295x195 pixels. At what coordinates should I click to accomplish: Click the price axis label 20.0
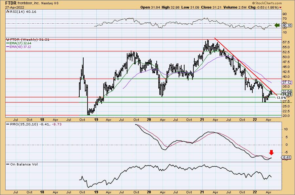pyautogui.click(x=286, y=116)
